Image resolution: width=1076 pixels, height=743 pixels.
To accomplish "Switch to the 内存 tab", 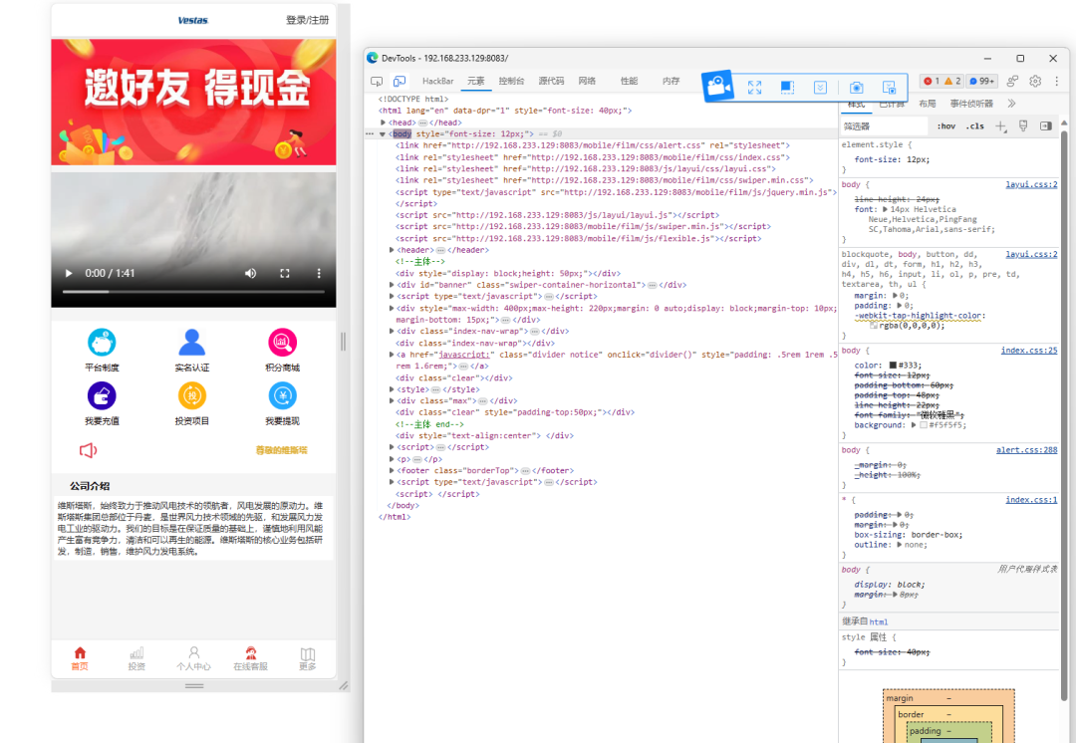I will point(672,81).
